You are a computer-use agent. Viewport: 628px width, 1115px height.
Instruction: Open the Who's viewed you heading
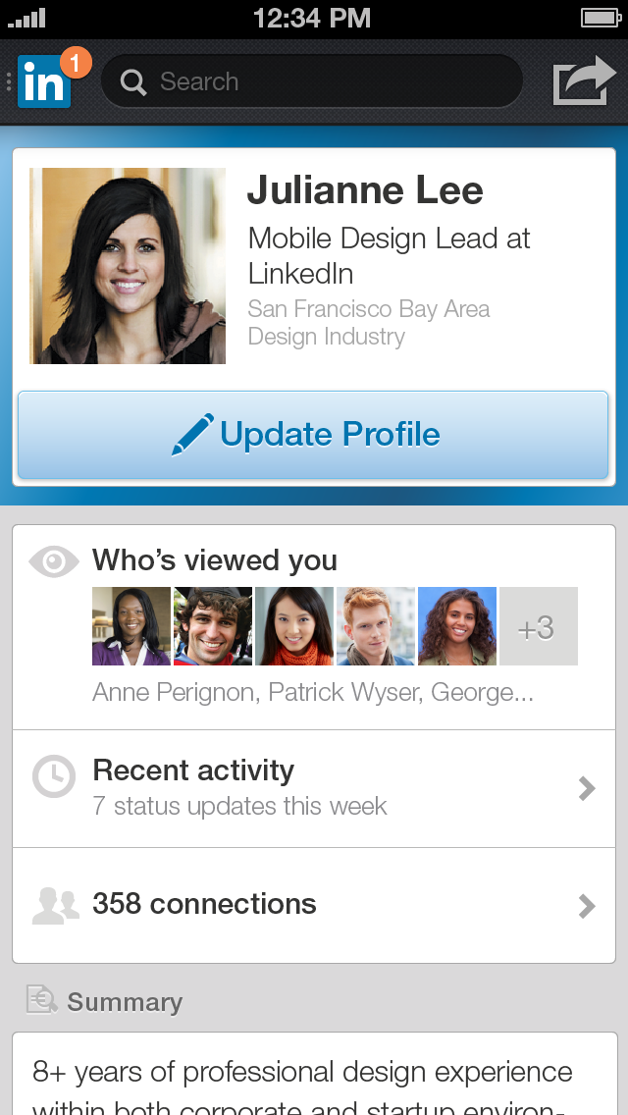(x=215, y=560)
